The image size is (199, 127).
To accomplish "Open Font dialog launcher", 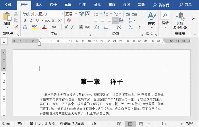I will 90,34.
